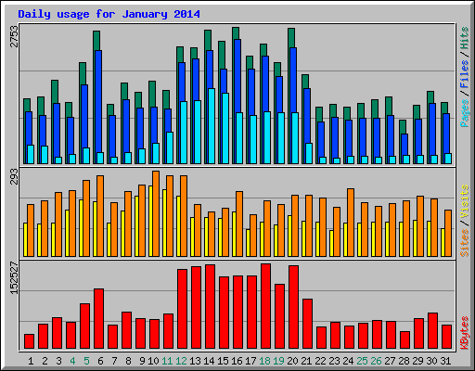
Task: Click day label 2 on the horizontal axis
Action: 45,361
